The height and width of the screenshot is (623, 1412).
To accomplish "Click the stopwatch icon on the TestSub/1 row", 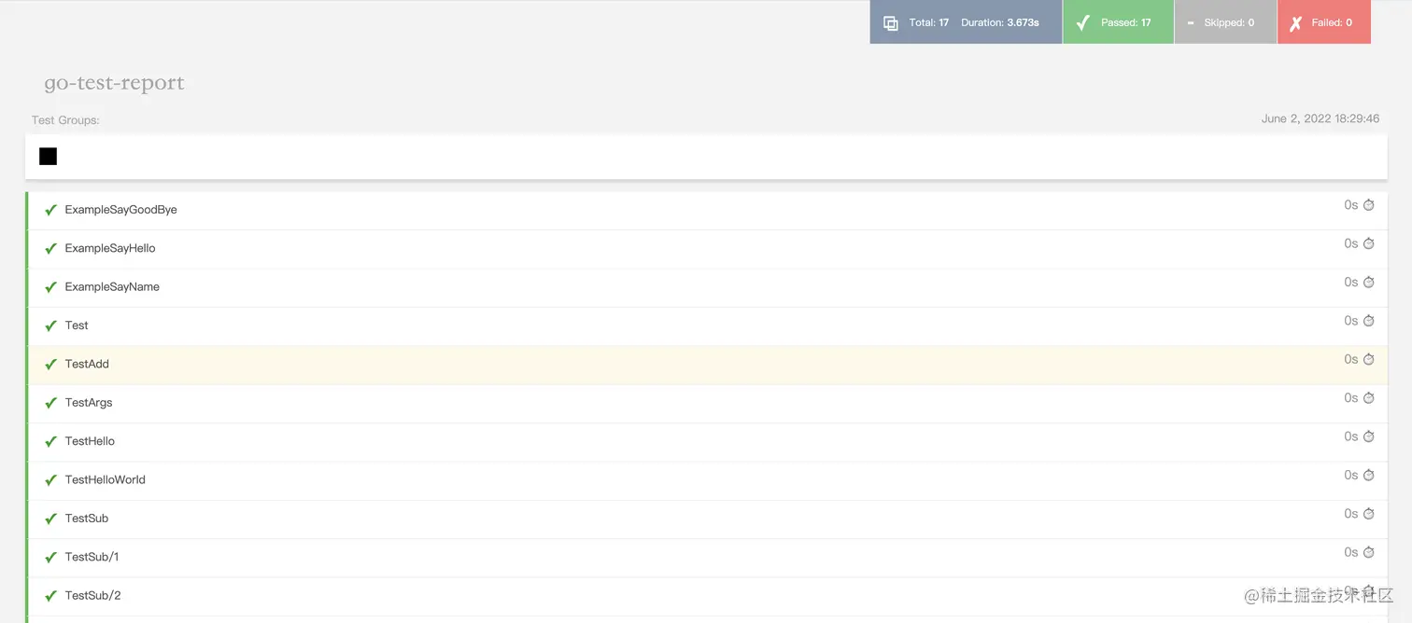I will tap(1369, 552).
